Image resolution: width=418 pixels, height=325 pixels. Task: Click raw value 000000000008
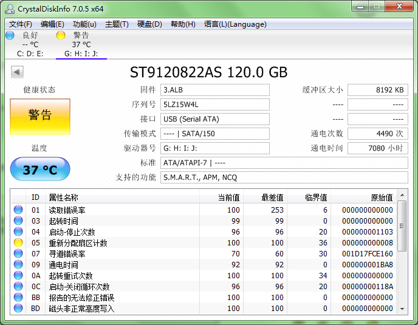[368, 242]
